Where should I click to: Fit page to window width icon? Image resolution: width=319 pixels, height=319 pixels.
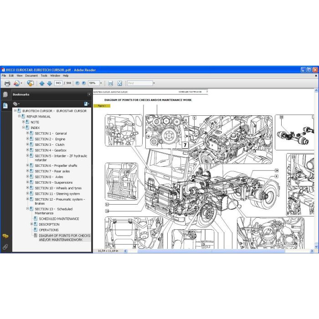click(110, 83)
